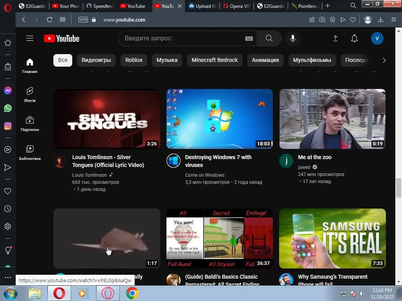The height and width of the screenshot is (301, 402).
Task: Play the Silver Tongues thumbnail
Action: [x=107, y=119]
